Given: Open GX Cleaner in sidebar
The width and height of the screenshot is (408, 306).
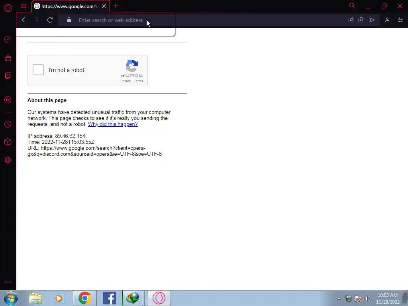Looking at the screenshot, I should [x=8, y=58].
